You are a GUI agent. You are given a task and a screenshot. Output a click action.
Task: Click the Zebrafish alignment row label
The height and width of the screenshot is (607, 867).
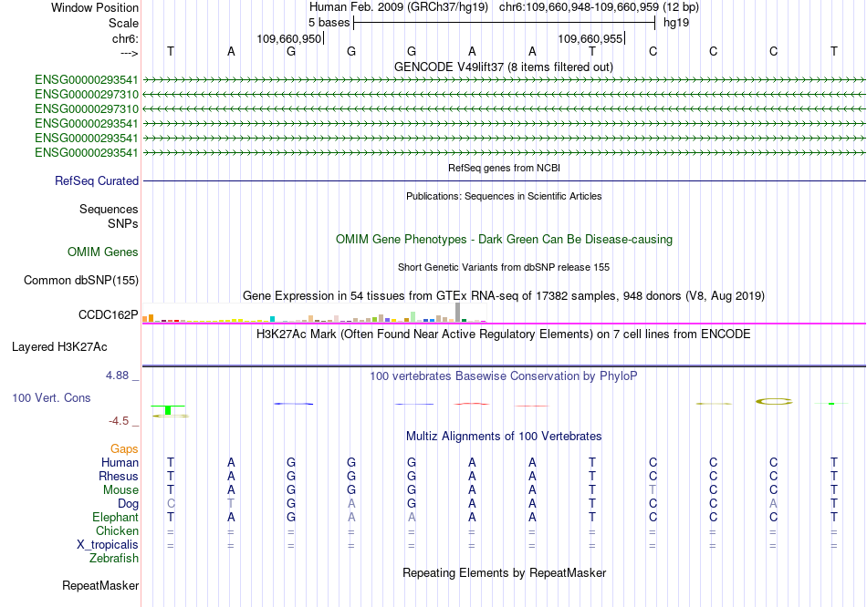click(114, 559)
